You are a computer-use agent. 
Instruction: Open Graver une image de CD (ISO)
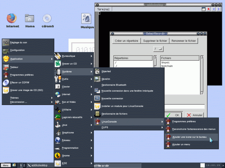27,90
